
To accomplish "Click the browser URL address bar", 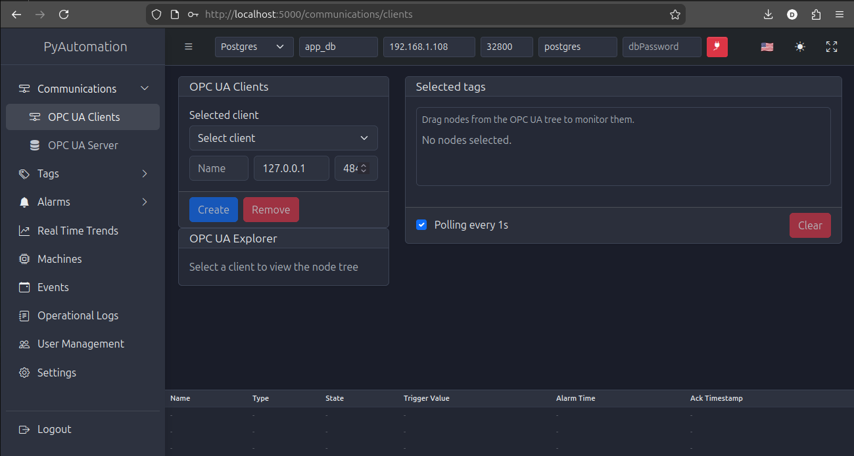I will [x=415, y=14].
